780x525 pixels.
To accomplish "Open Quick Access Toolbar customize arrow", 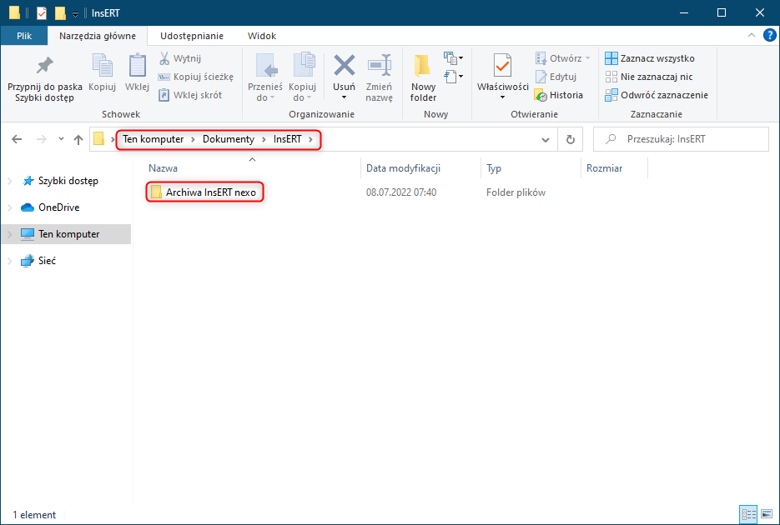I will [75, 14].
